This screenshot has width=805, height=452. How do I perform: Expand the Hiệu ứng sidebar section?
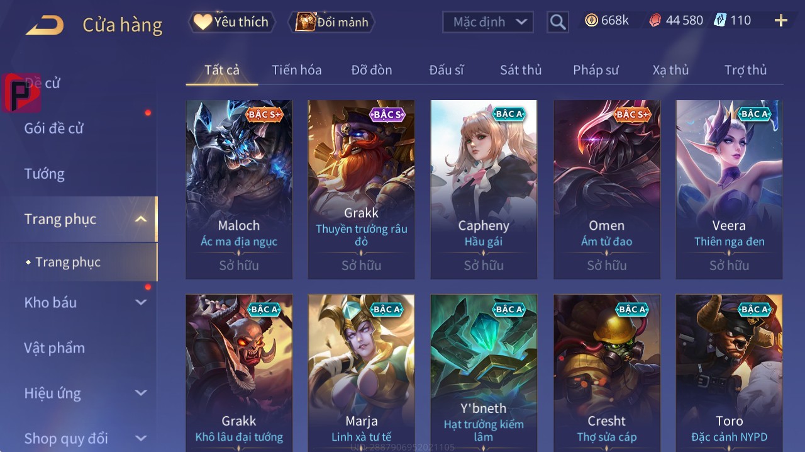[141, 393]
